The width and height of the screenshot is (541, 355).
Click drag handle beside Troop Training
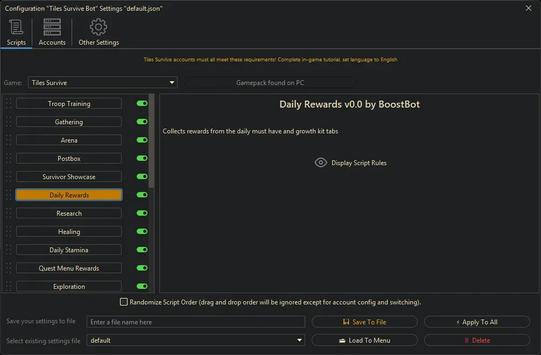click(9, 104)
